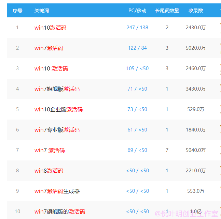Image resolution: width=221 pixels, height=219 pixels.
Task: Click index value 73 / <50
Action: coord(137,109)
